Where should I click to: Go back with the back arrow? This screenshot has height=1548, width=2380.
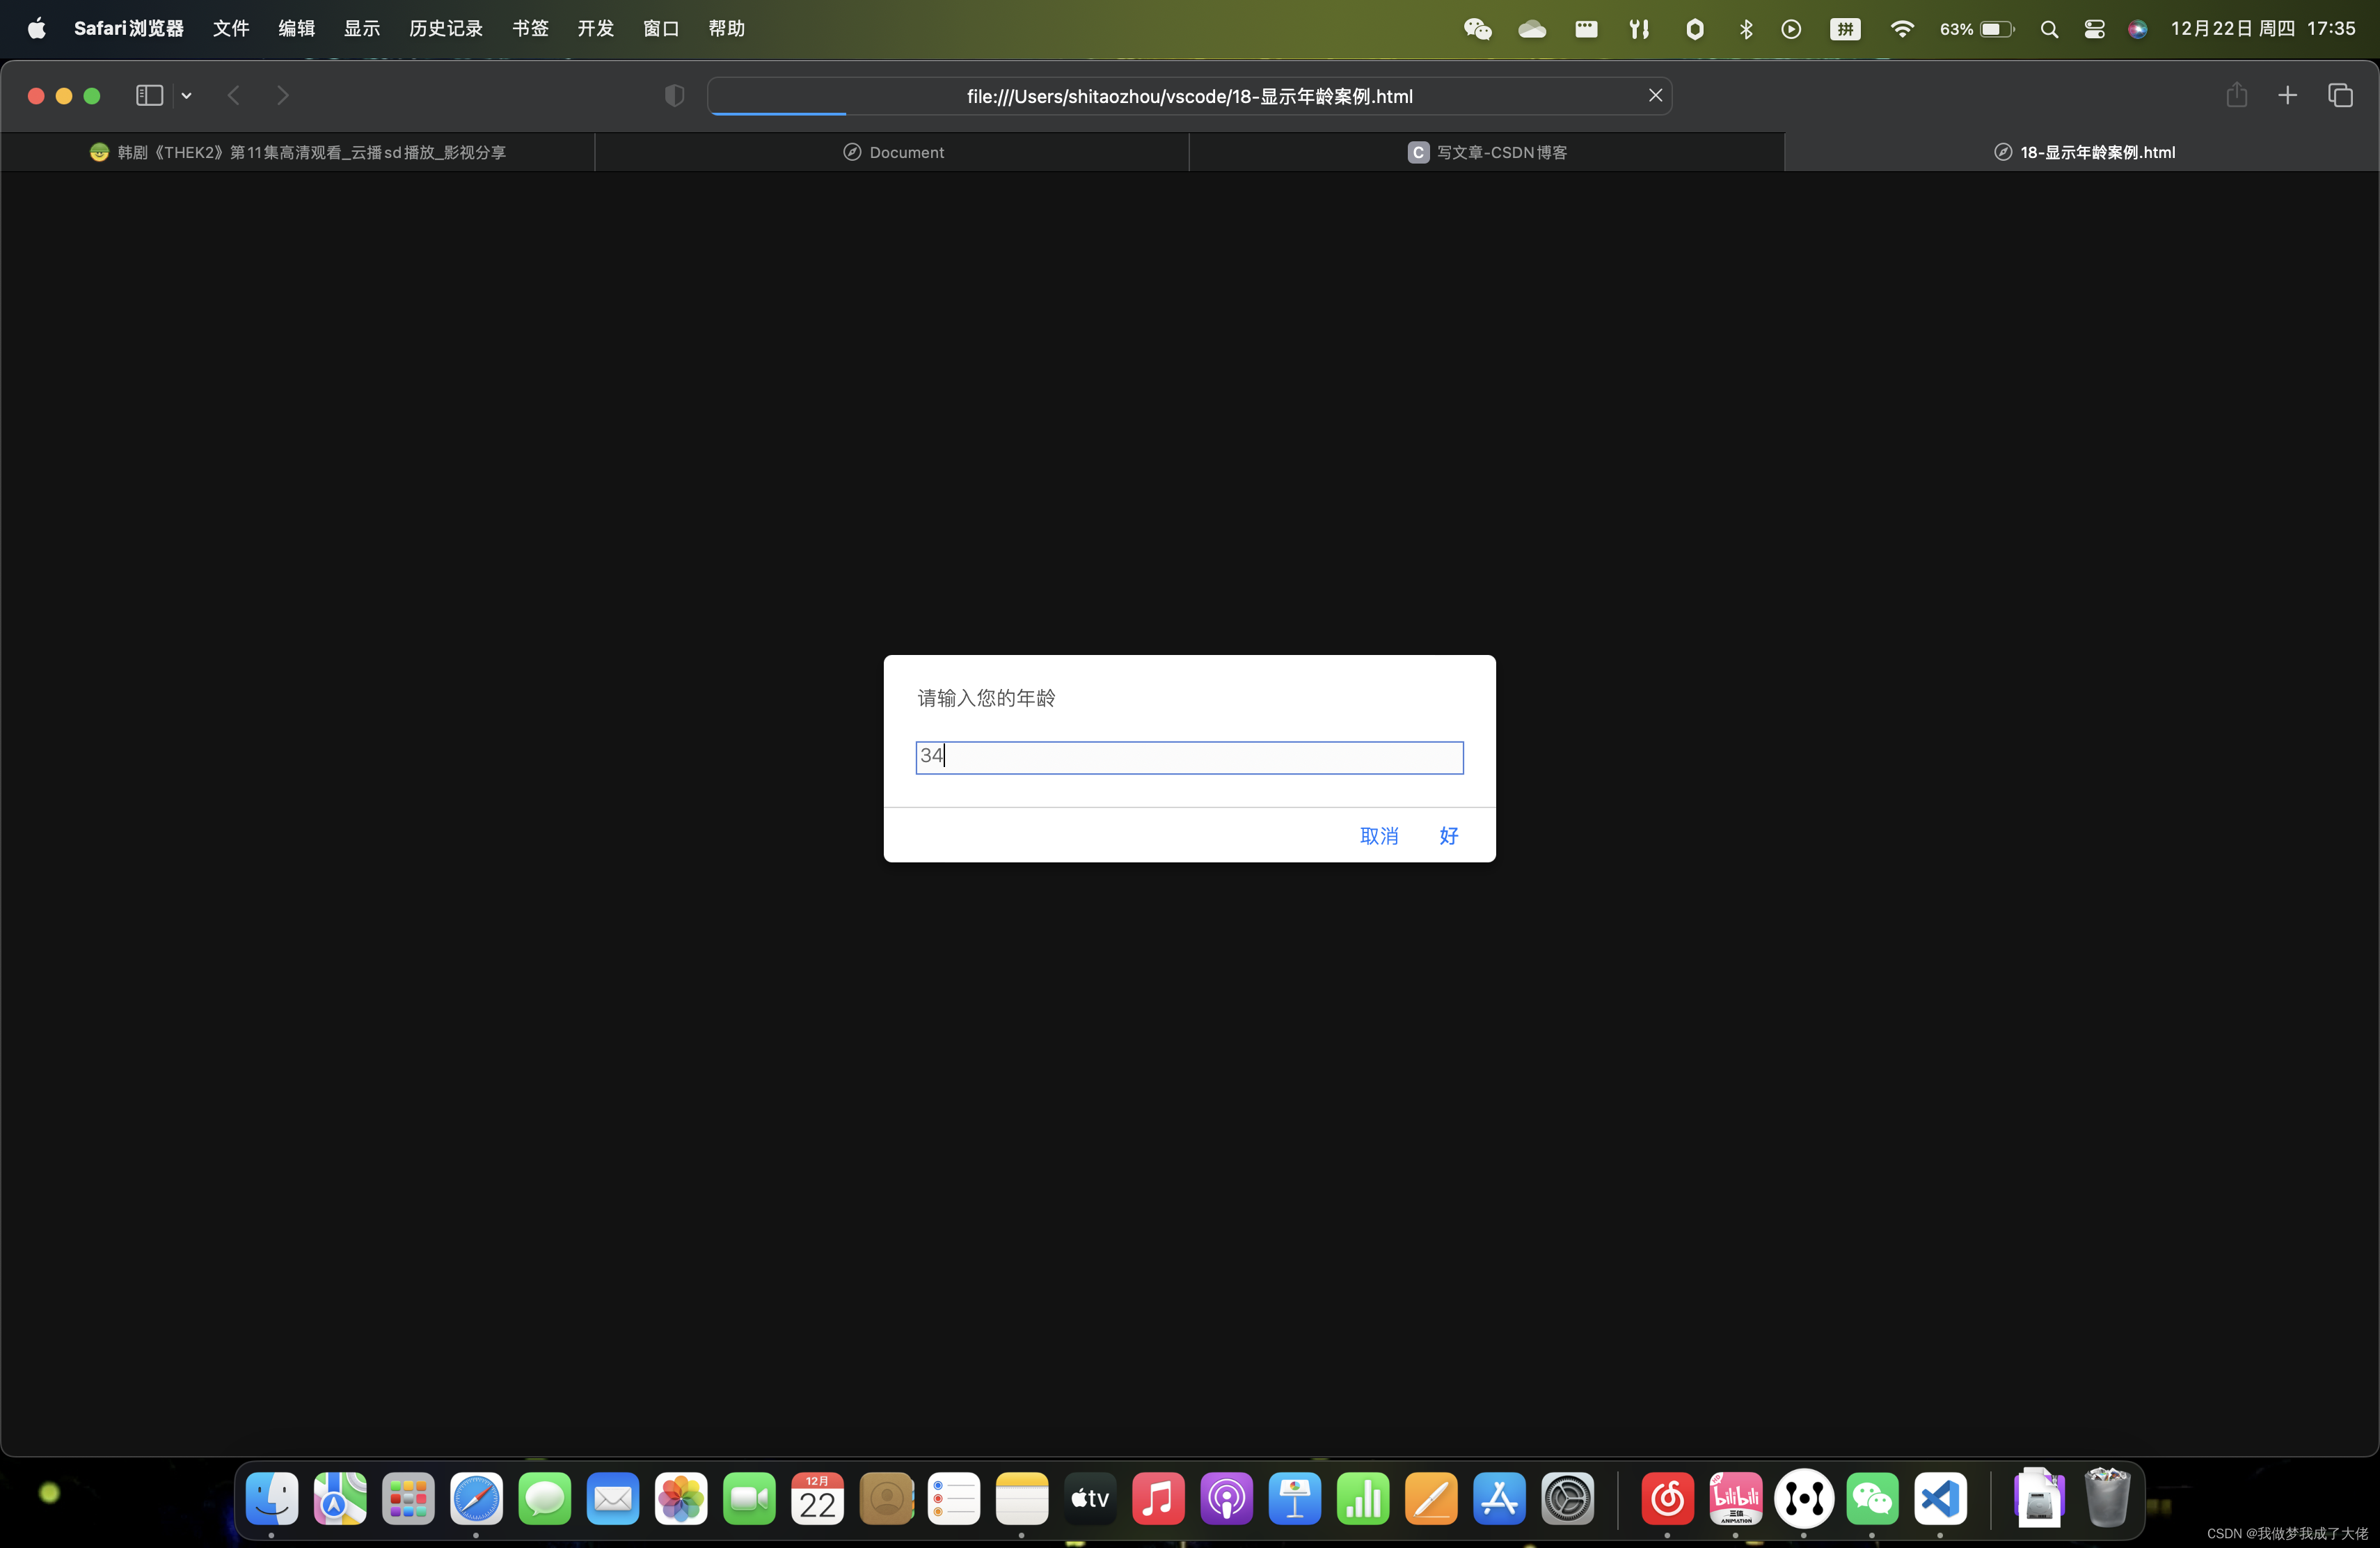click(234, 96)
